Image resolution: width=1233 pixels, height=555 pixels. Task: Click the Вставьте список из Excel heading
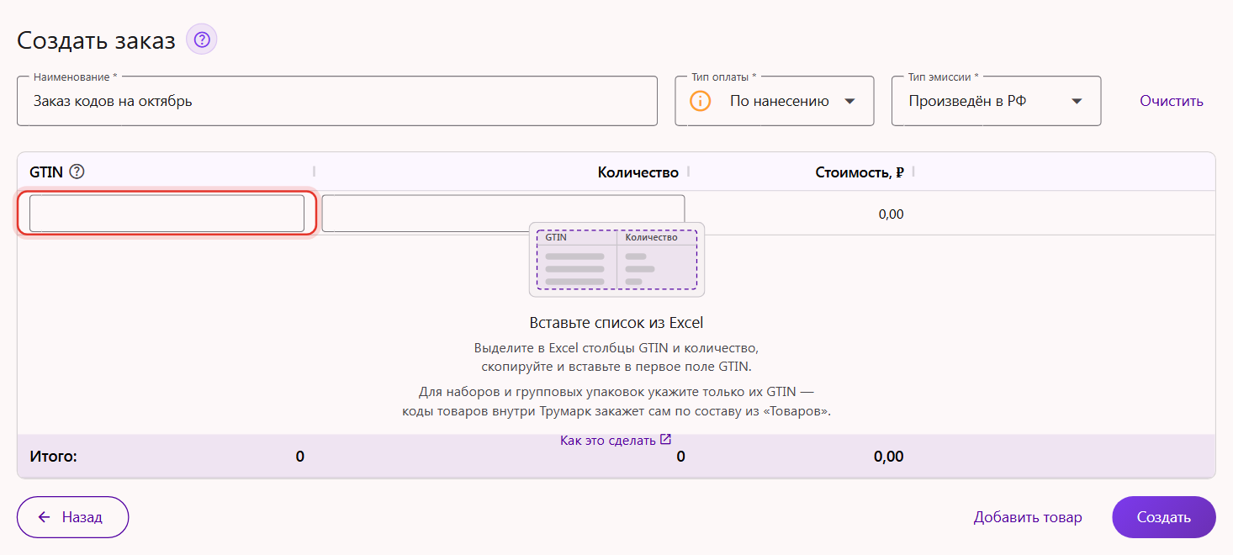616,323
